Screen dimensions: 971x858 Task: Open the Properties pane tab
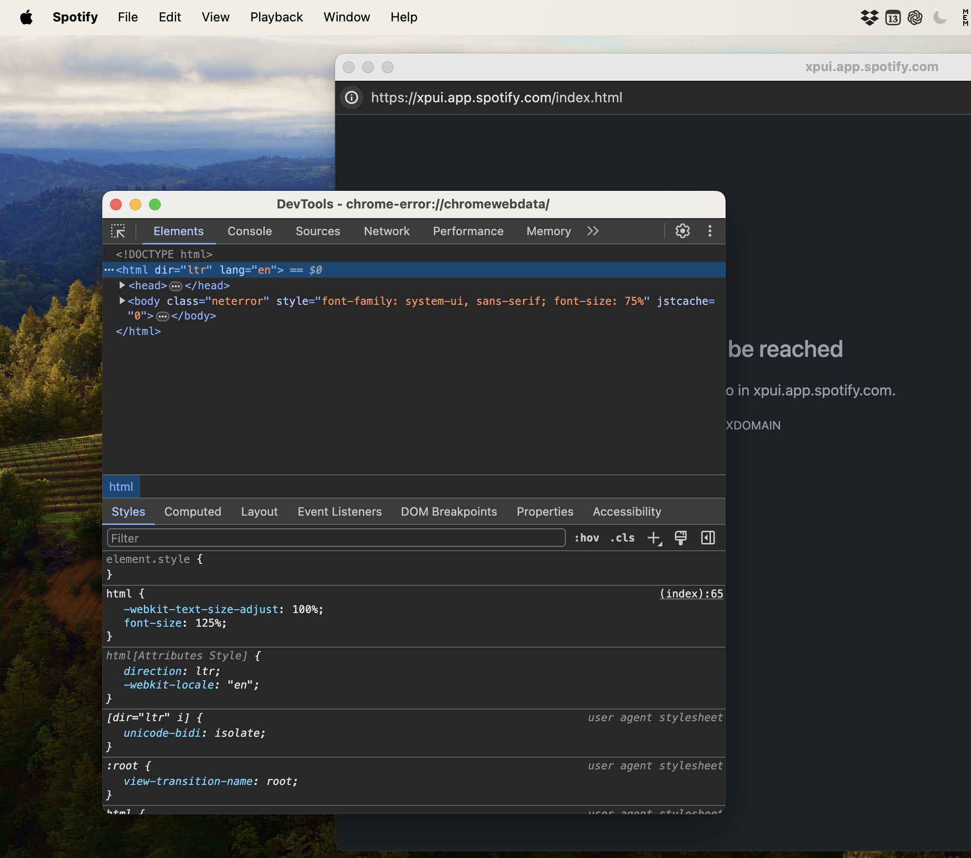pyautogui.click(x=544, y=512)
